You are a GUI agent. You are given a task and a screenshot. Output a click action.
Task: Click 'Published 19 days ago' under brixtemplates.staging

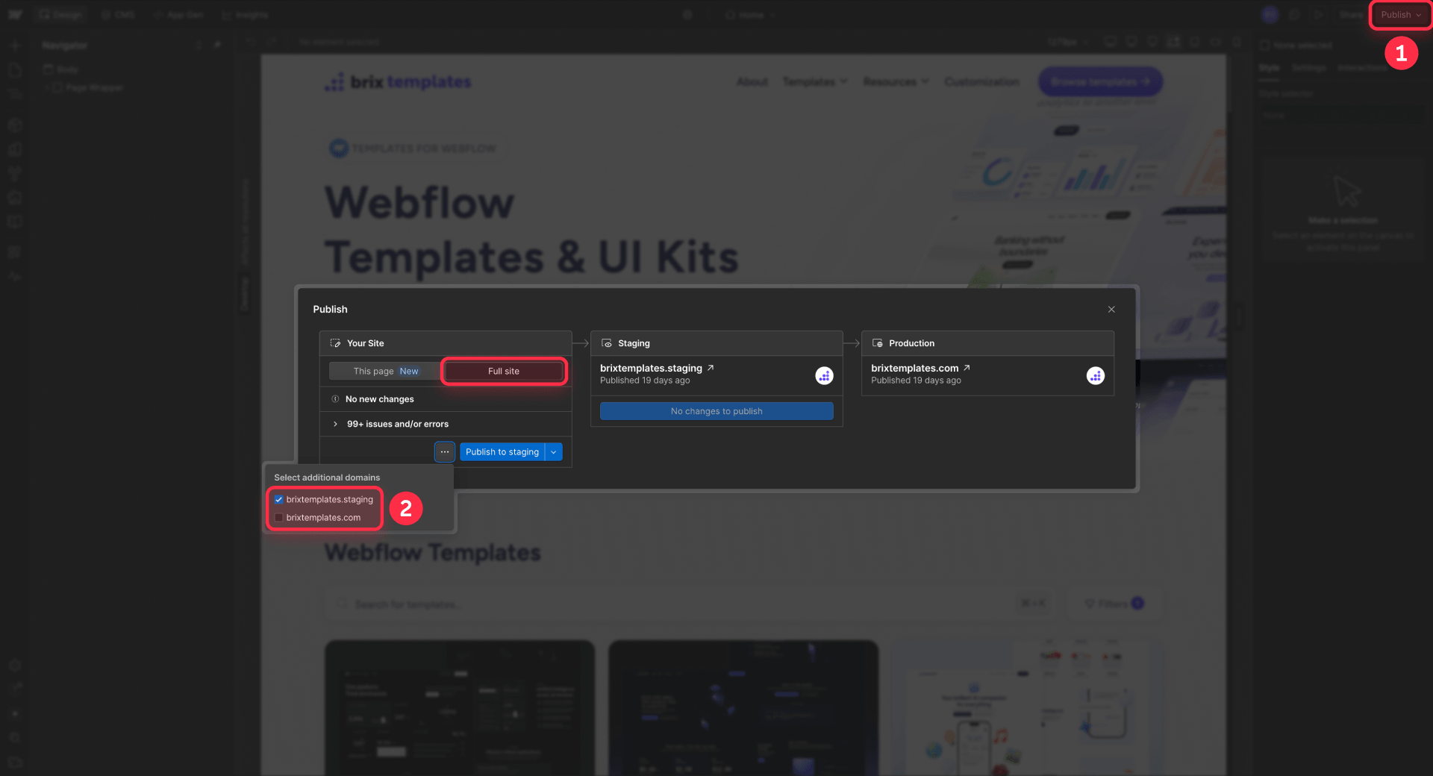645,381
